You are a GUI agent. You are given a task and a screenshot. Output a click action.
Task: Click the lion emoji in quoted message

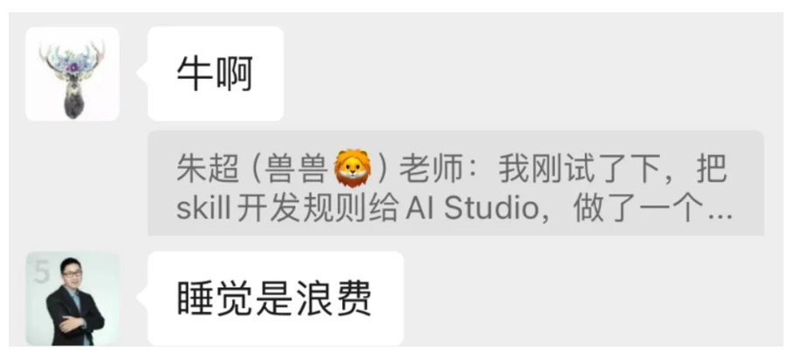(x=353, y=168)
